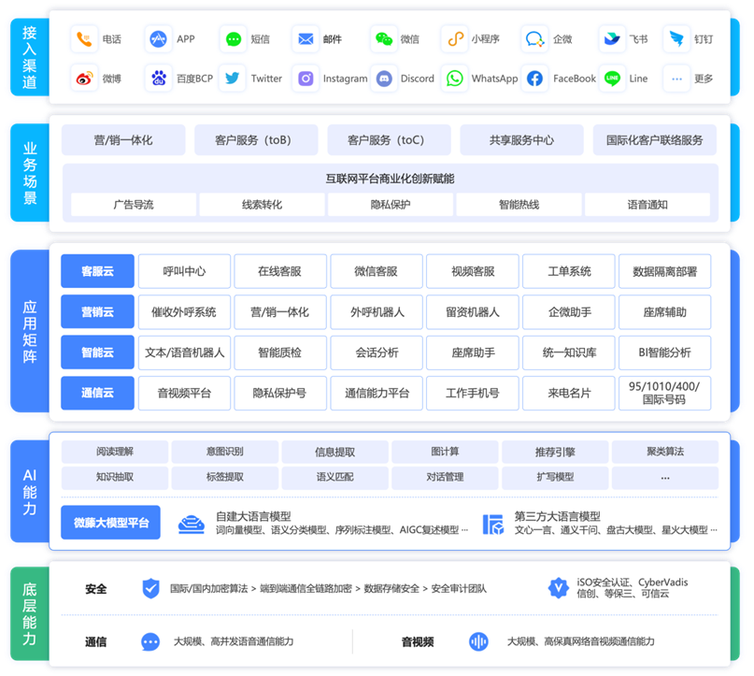Click the 更多 ellipsis icon

click(676, 79)
